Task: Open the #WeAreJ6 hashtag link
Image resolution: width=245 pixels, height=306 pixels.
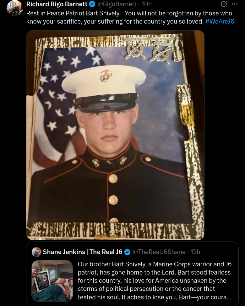Action: pyautogui.click(x=220, y=21)
